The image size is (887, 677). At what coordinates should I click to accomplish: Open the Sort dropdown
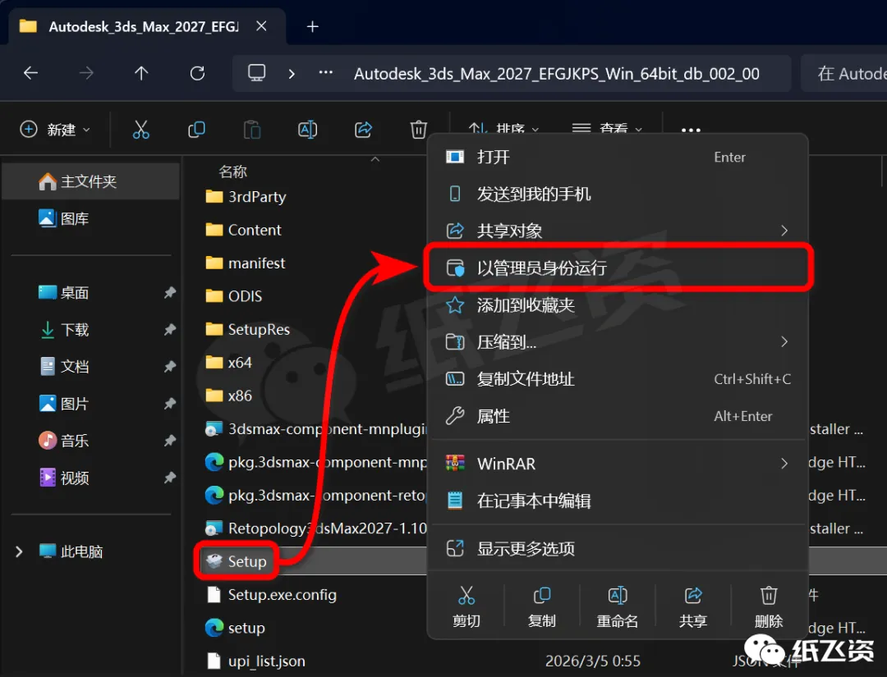(x=503, y=130)
